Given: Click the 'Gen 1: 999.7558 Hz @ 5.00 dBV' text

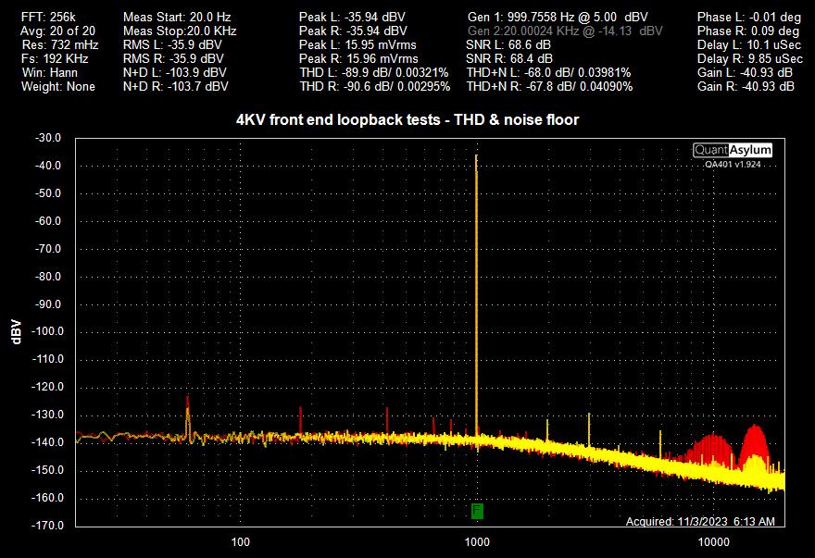Looking at the screenshot, I should click(558, 18).
